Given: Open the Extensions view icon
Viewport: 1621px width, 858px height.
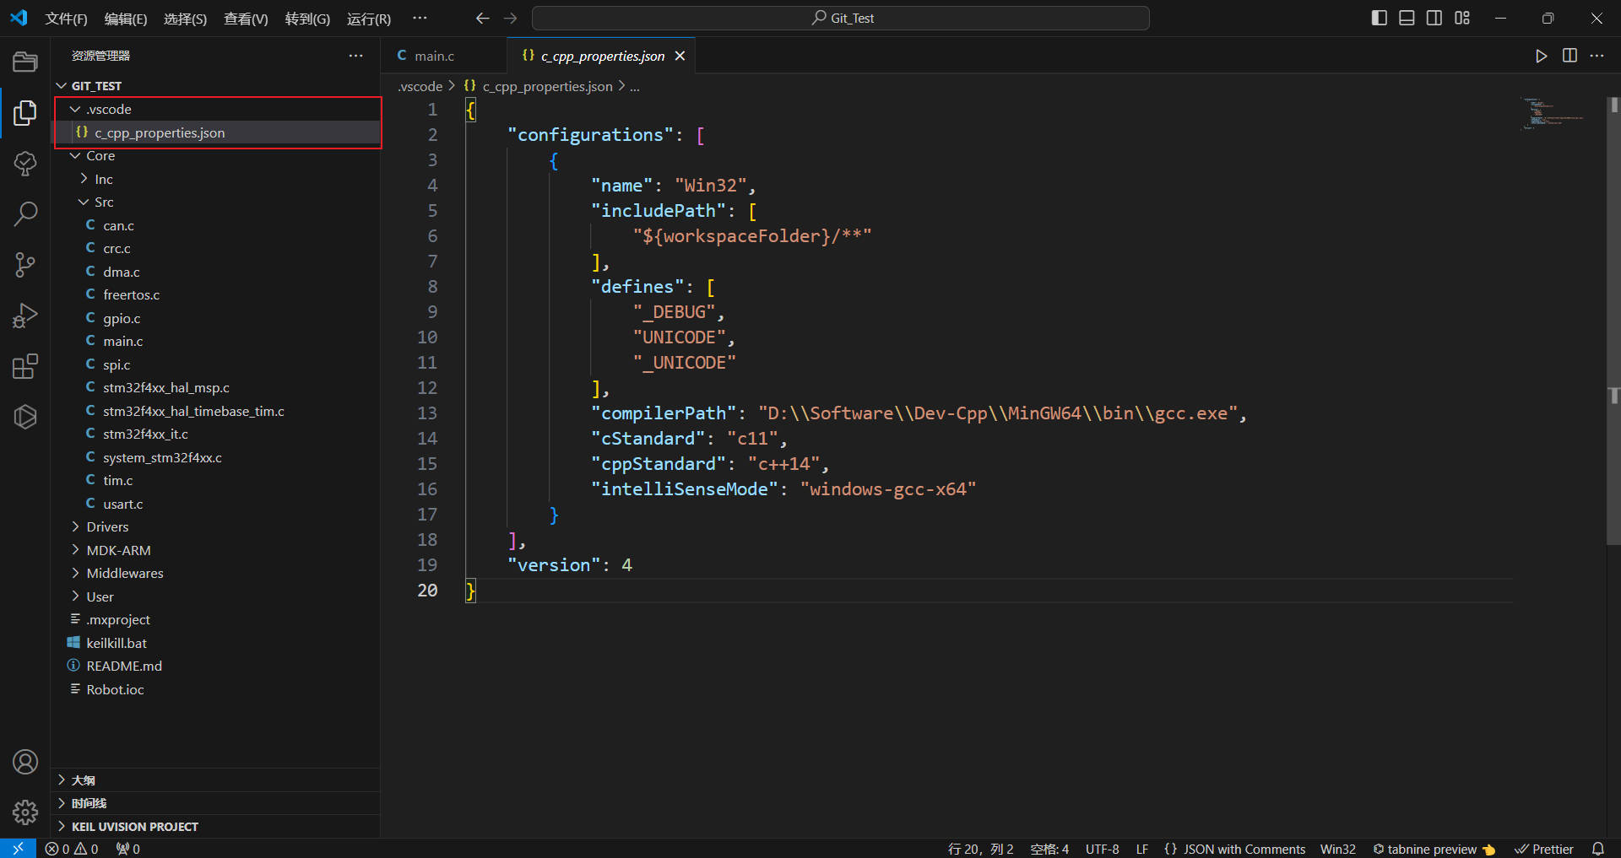Looking at the screenshot, I should [x=25, y=367].
